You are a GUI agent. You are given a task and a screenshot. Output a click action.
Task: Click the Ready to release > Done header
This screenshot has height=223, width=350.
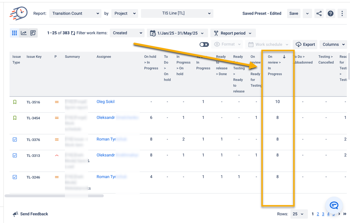click(x=222, y=65)
